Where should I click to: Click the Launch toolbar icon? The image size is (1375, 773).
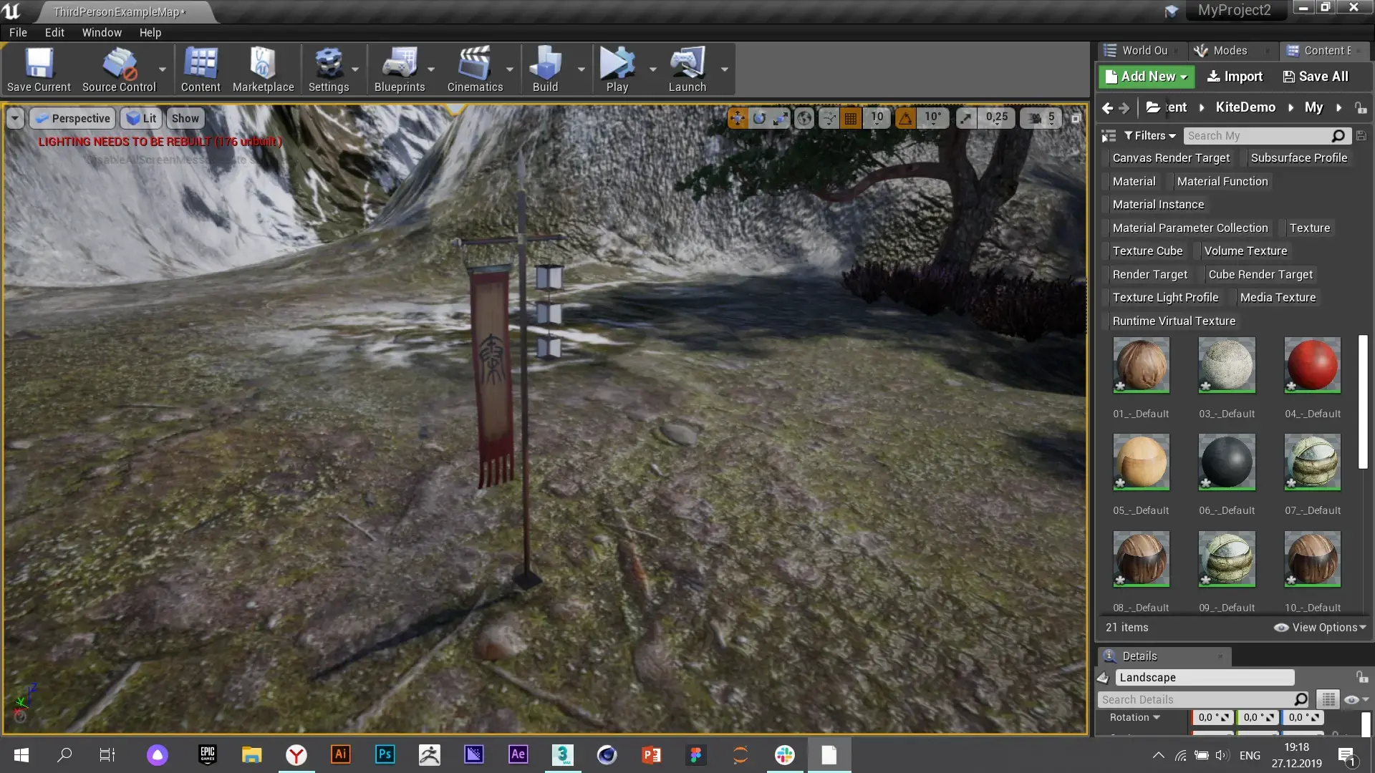(x=687, y=69)
